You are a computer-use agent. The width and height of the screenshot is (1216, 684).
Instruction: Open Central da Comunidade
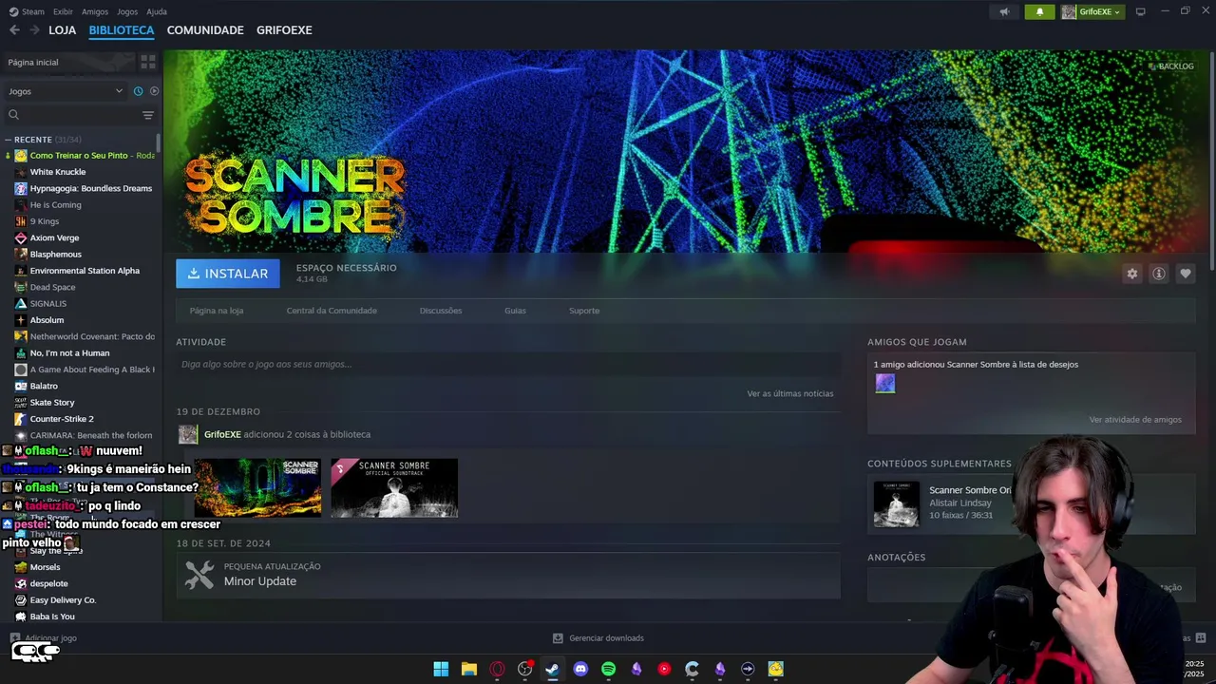tap(332, 311)
